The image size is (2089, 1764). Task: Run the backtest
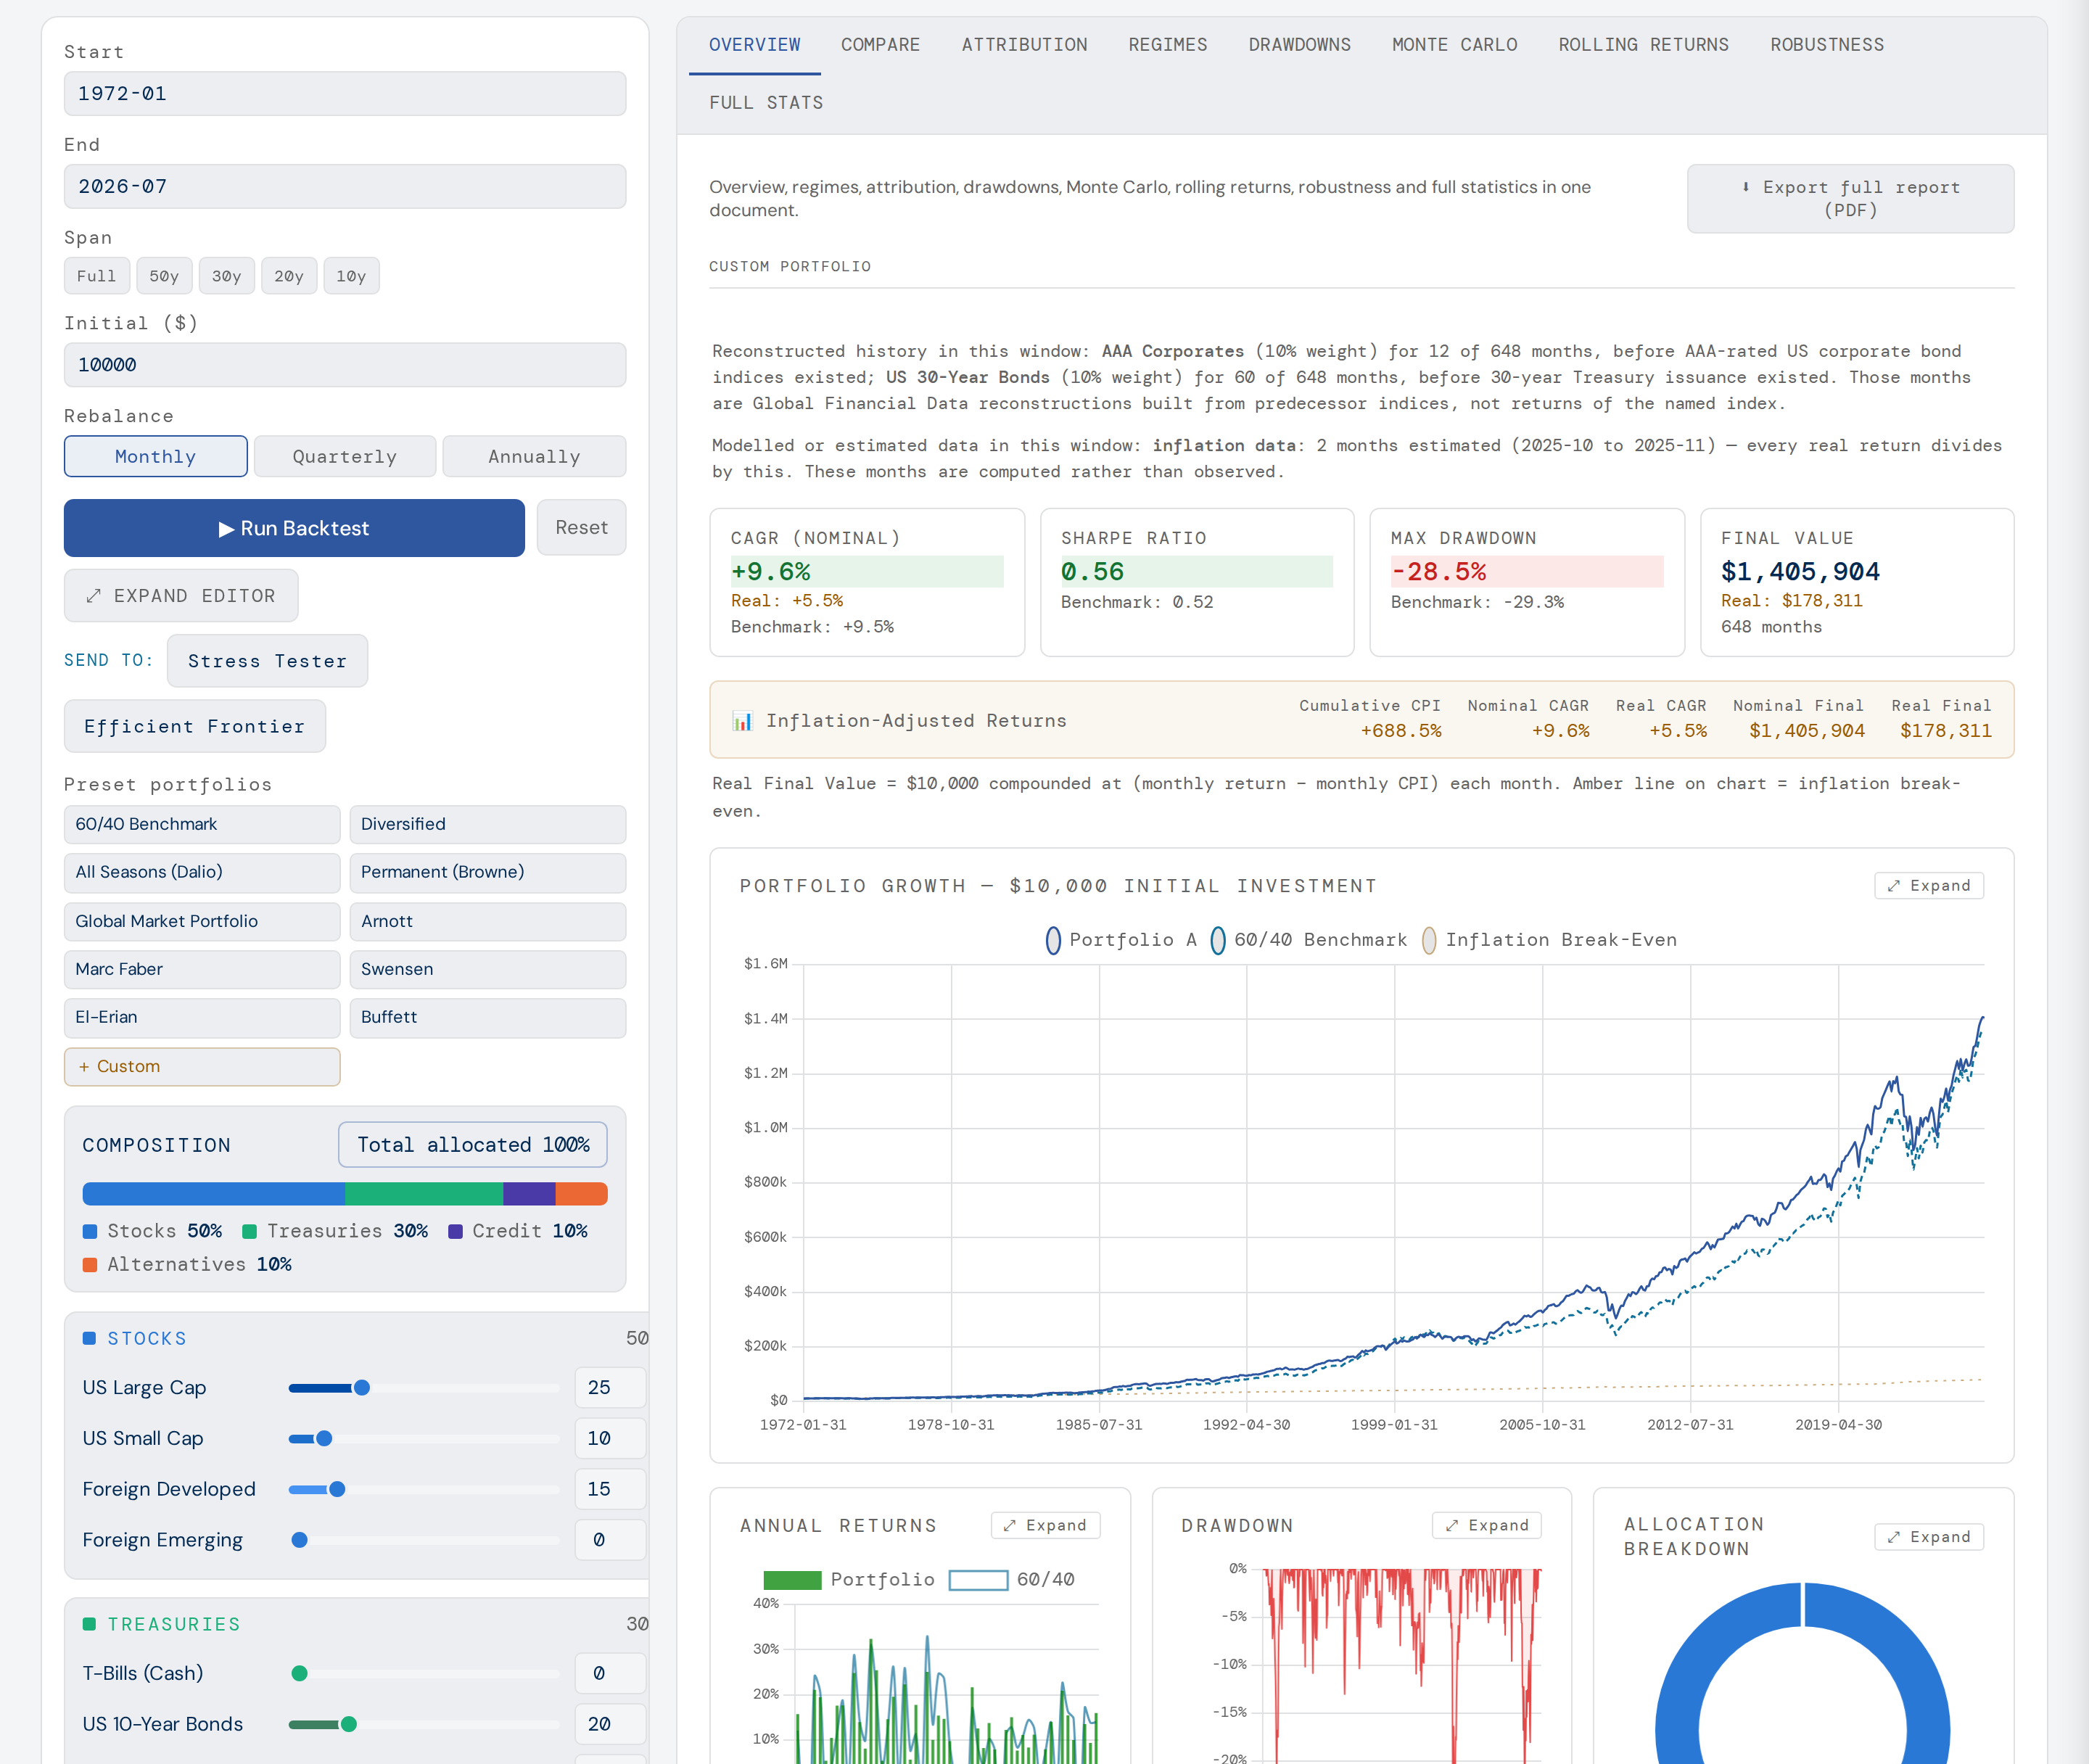point(294,528)
